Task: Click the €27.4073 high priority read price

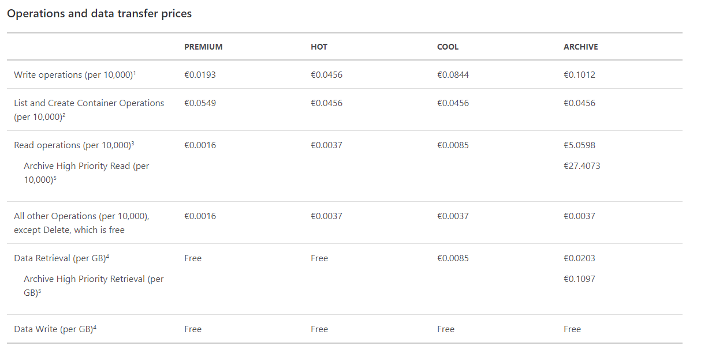Action: click(582, 166)
